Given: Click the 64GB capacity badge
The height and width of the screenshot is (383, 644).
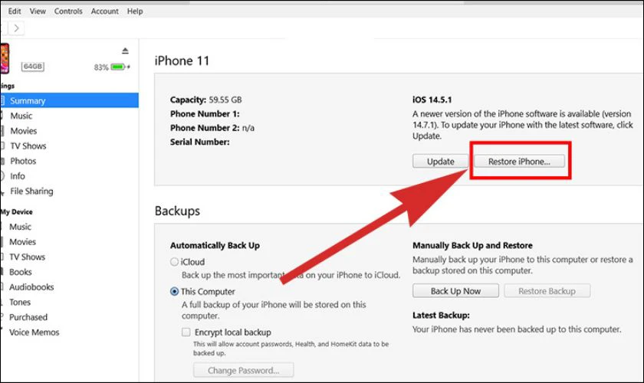Looking at the screenshot, I should [33, 67].
